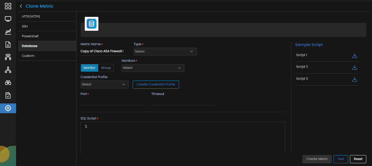This screenshot has width=372, height=166.
Task: Expand the Monitors select dropdown
Action: pyautogui.click(x=153, y=68)
